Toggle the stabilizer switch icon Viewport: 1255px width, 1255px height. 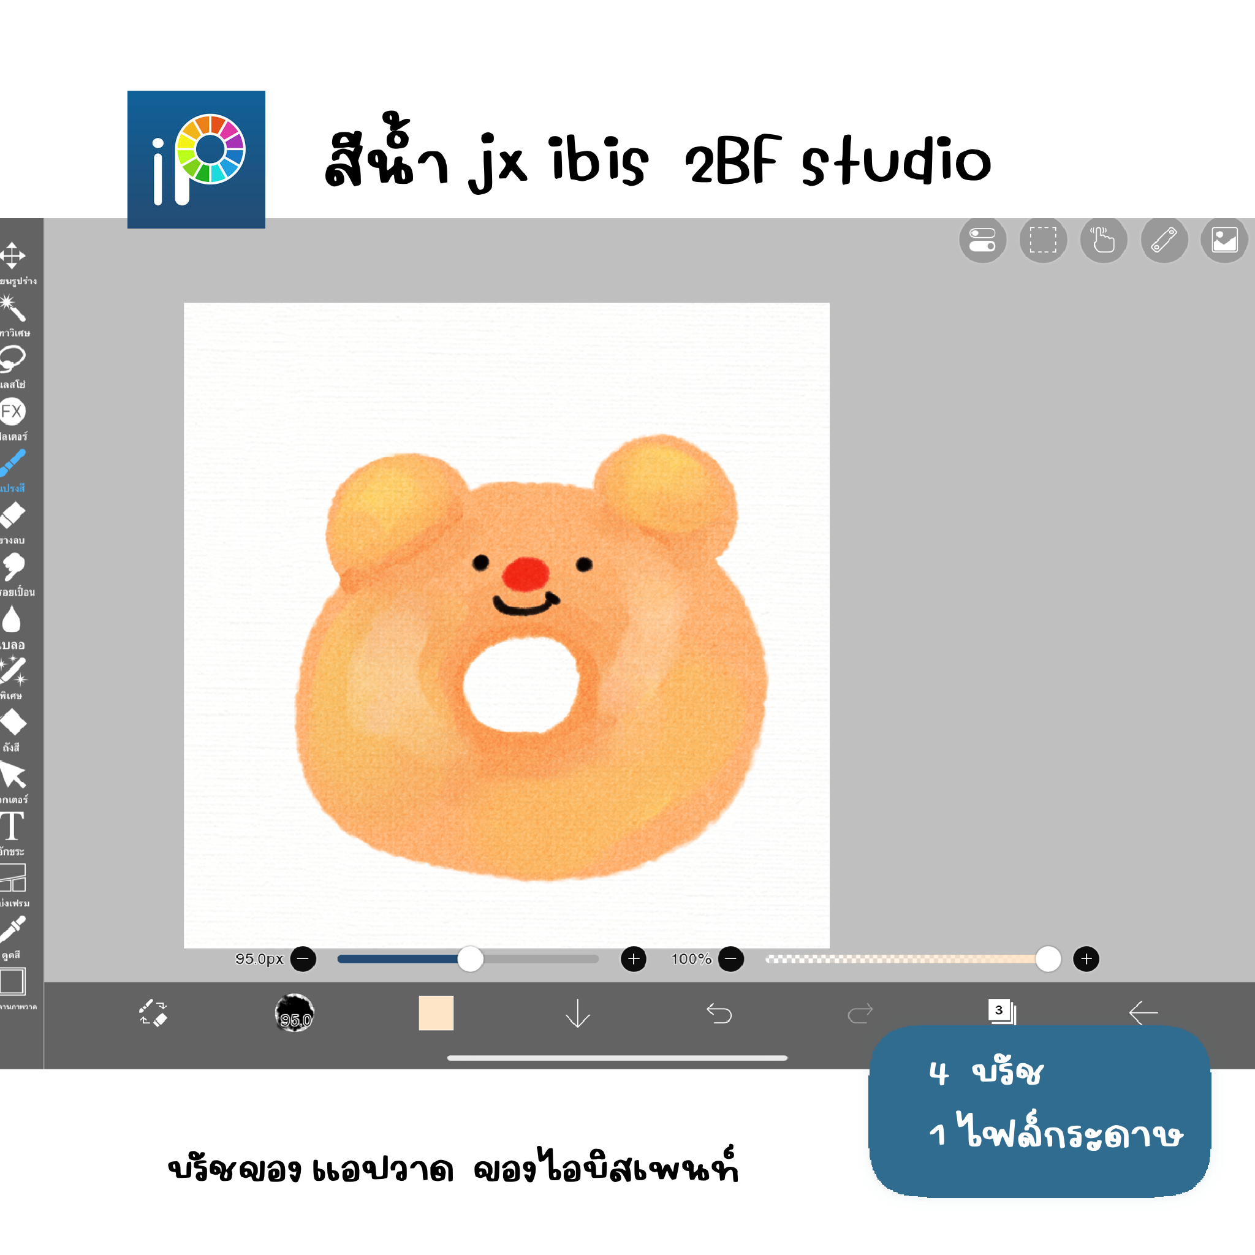[x=982, y=240]
